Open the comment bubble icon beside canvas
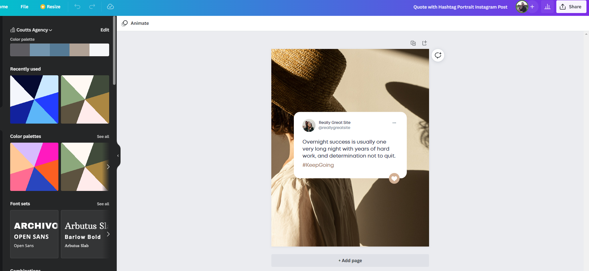589x271 pixels. pos(438,55)
